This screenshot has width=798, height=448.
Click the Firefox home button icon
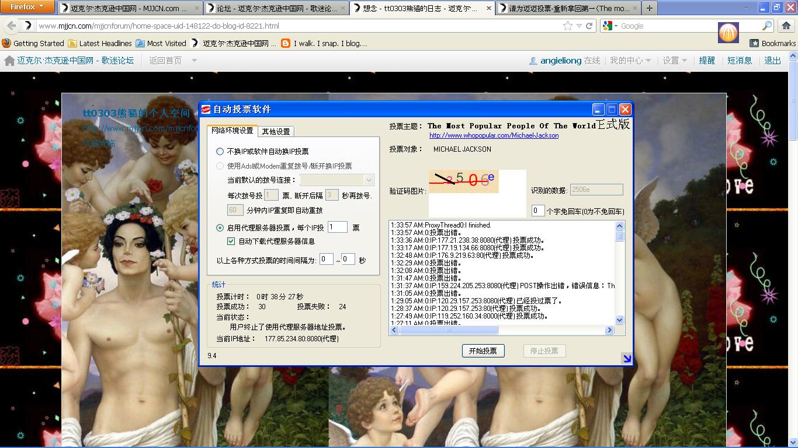pos(786,26)
